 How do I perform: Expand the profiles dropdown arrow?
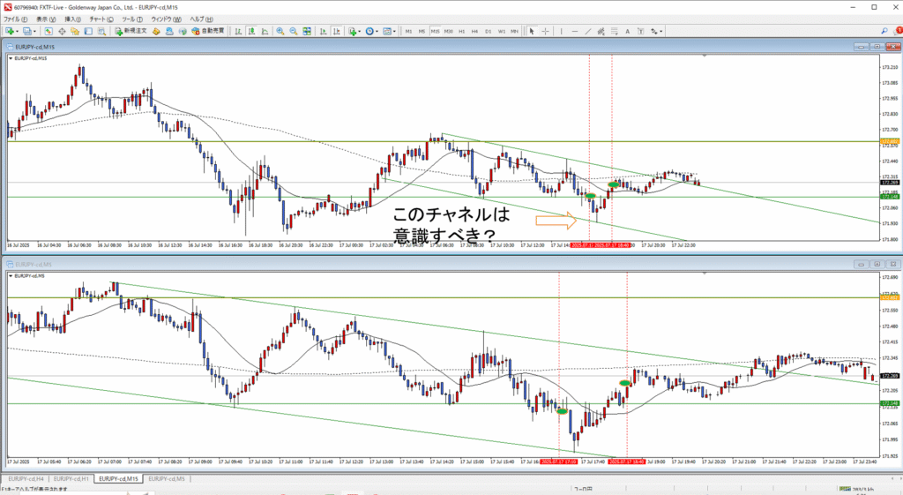pos(35,31)
